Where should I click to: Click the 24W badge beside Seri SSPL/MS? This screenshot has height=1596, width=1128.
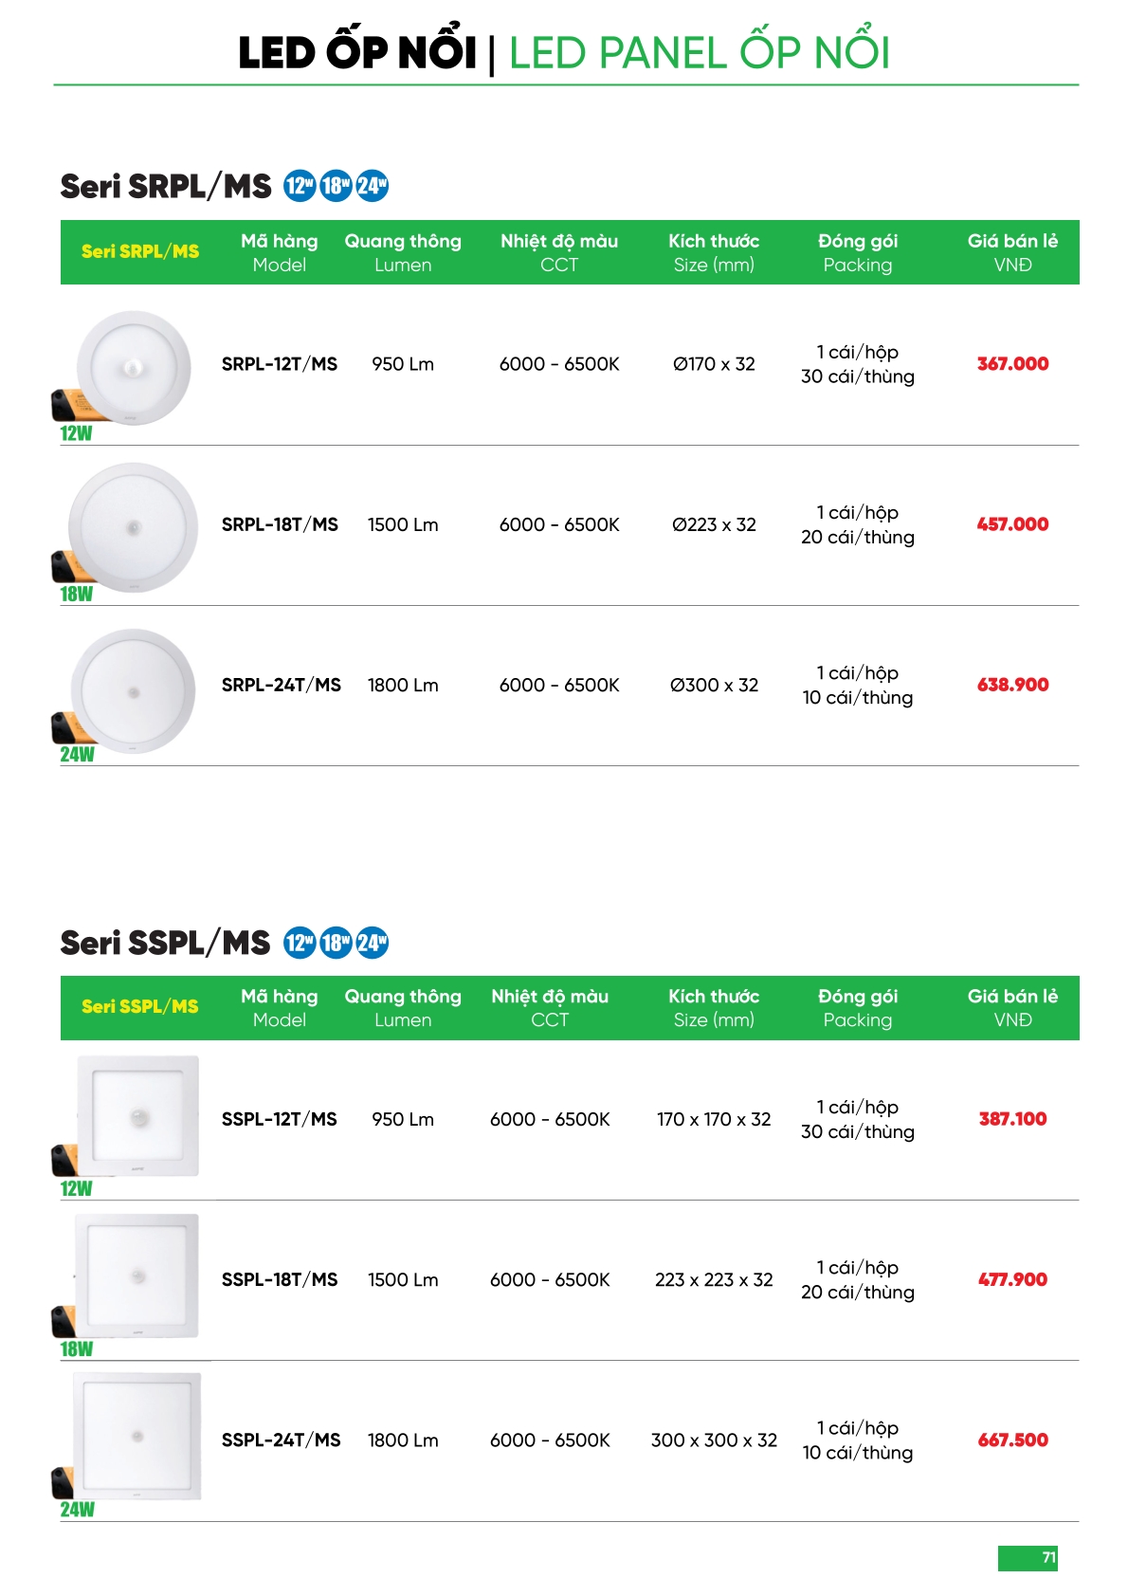[x=372, y=943]
